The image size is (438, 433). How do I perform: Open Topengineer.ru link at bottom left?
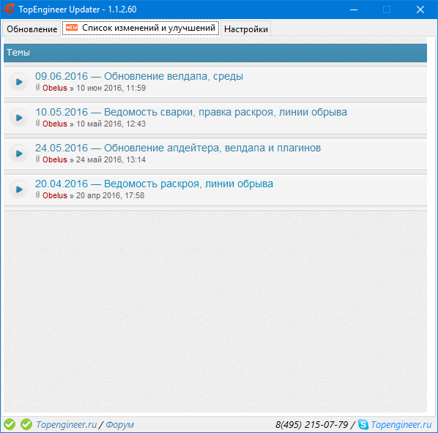[66, 425]
